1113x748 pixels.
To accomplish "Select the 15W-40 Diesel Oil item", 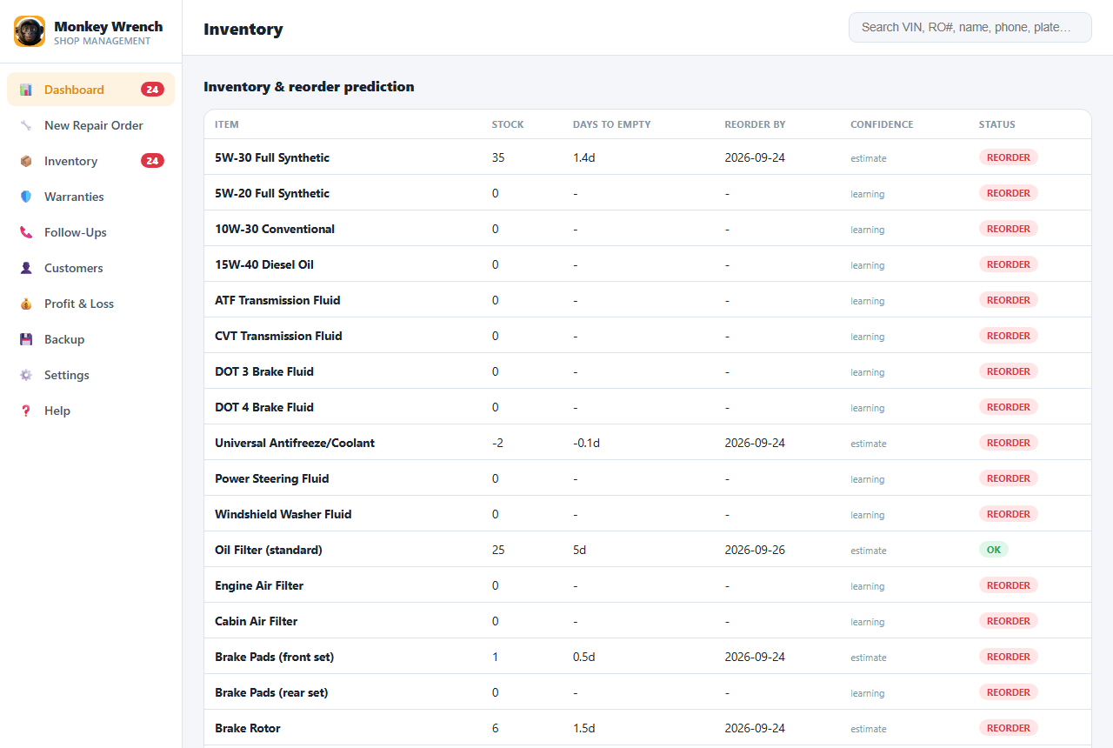I will 264,264.
